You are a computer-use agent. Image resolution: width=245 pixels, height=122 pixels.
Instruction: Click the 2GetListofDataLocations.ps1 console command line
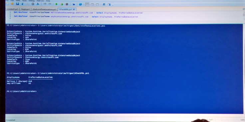pos(56,26)
